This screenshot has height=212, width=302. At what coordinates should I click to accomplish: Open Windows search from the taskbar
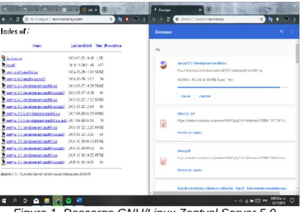point(15,201)
